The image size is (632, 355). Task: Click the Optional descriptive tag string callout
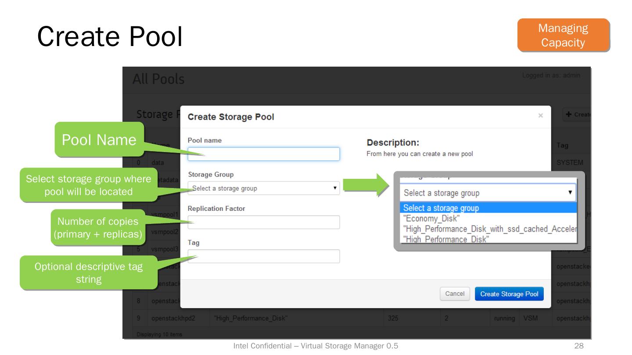pyautogui.click(x=89, y=273)
